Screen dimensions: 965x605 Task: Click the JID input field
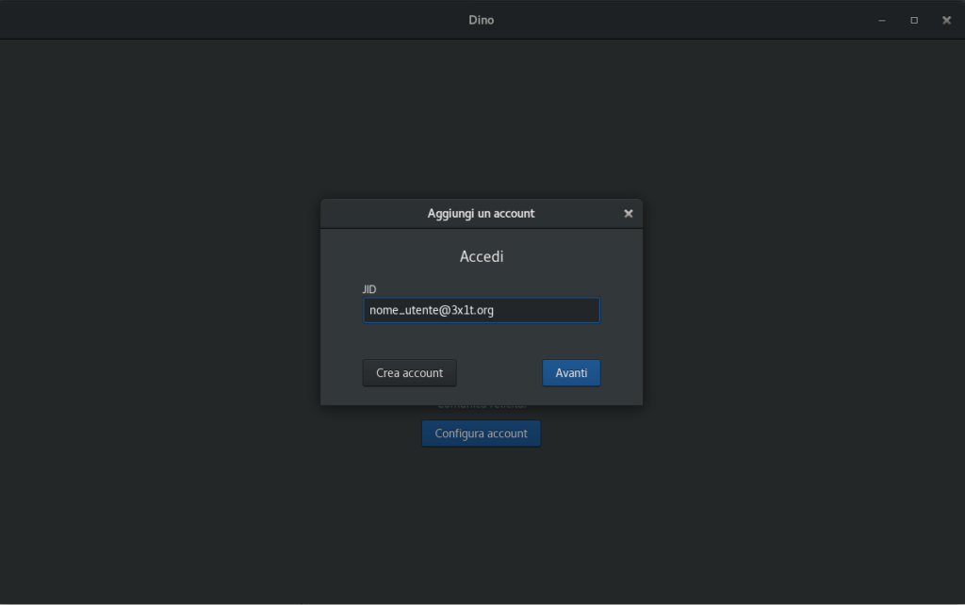pos(482,310)
